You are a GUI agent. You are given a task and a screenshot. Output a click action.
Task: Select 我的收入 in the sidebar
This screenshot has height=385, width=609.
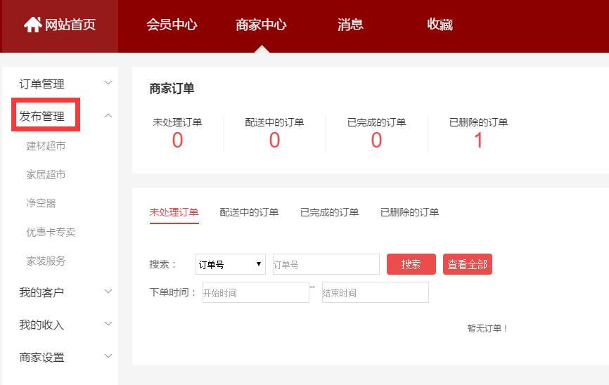(41, 325)
